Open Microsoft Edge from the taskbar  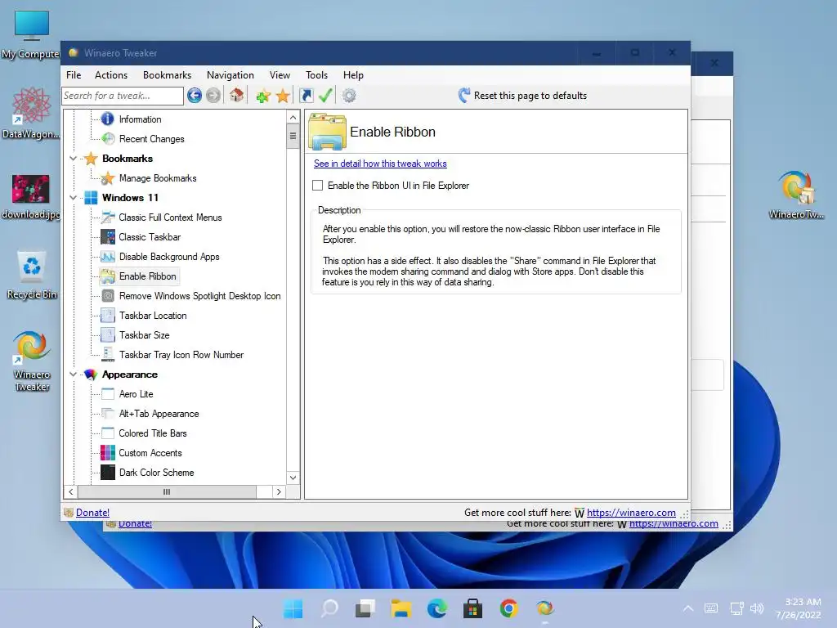(436, 608)
